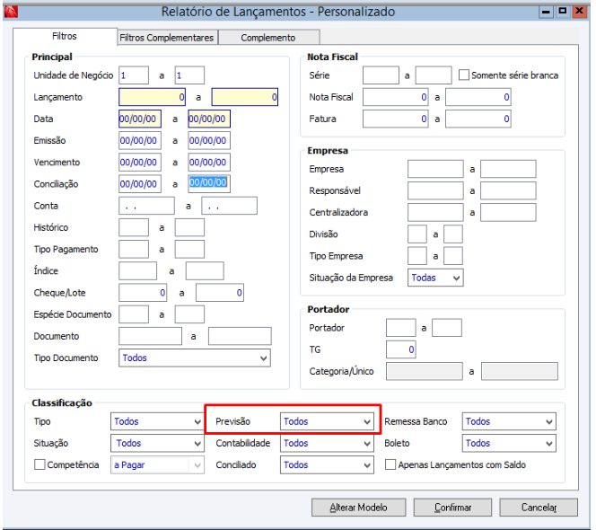Click the ending Vencimento date field
Image resolution: width=596 pixels, height=530 pixels.
[209, 162]
